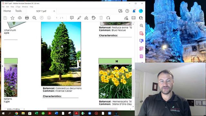Viewport: 206px width, 116px height.
Task: Open the File menu
Action: click(x=3, y=7)
